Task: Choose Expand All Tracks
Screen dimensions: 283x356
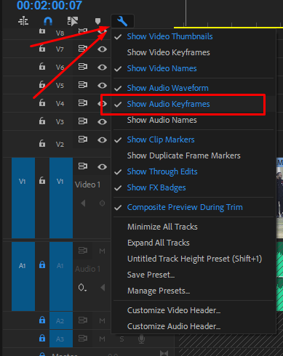Action: [x=194, y=243]
